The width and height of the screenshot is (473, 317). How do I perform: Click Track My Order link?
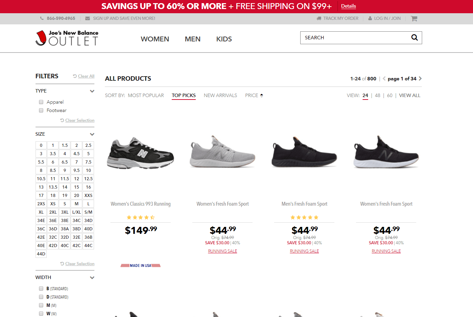pos(341,18)
